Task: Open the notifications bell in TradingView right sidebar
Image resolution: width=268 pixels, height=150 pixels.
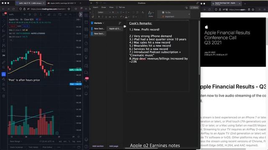Action: 86,93
